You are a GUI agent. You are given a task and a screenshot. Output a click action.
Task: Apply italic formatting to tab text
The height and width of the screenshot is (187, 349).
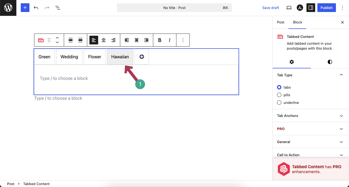point(170,40)
